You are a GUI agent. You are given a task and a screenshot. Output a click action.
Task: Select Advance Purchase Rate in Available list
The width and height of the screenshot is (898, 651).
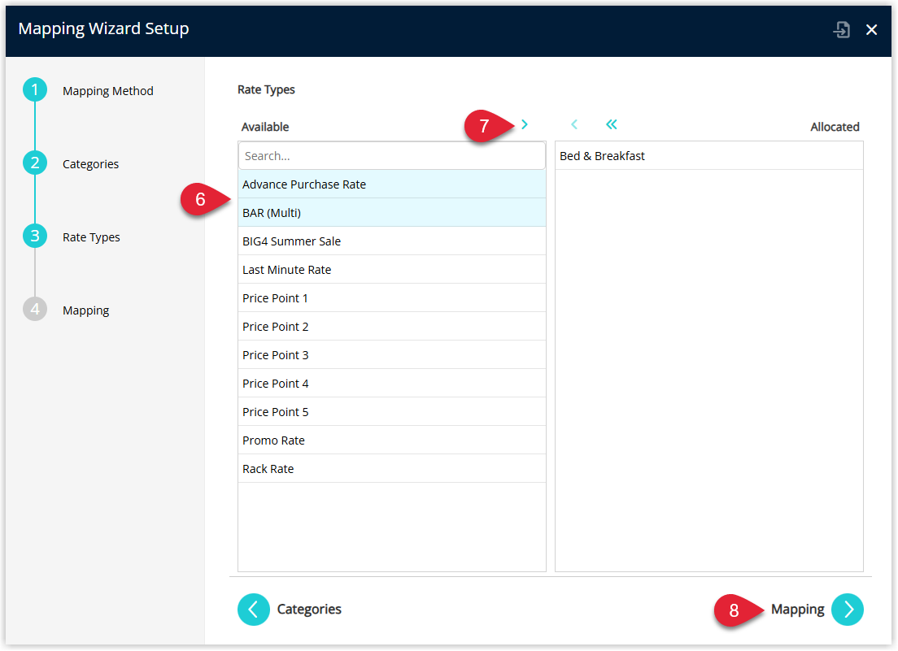392,184
